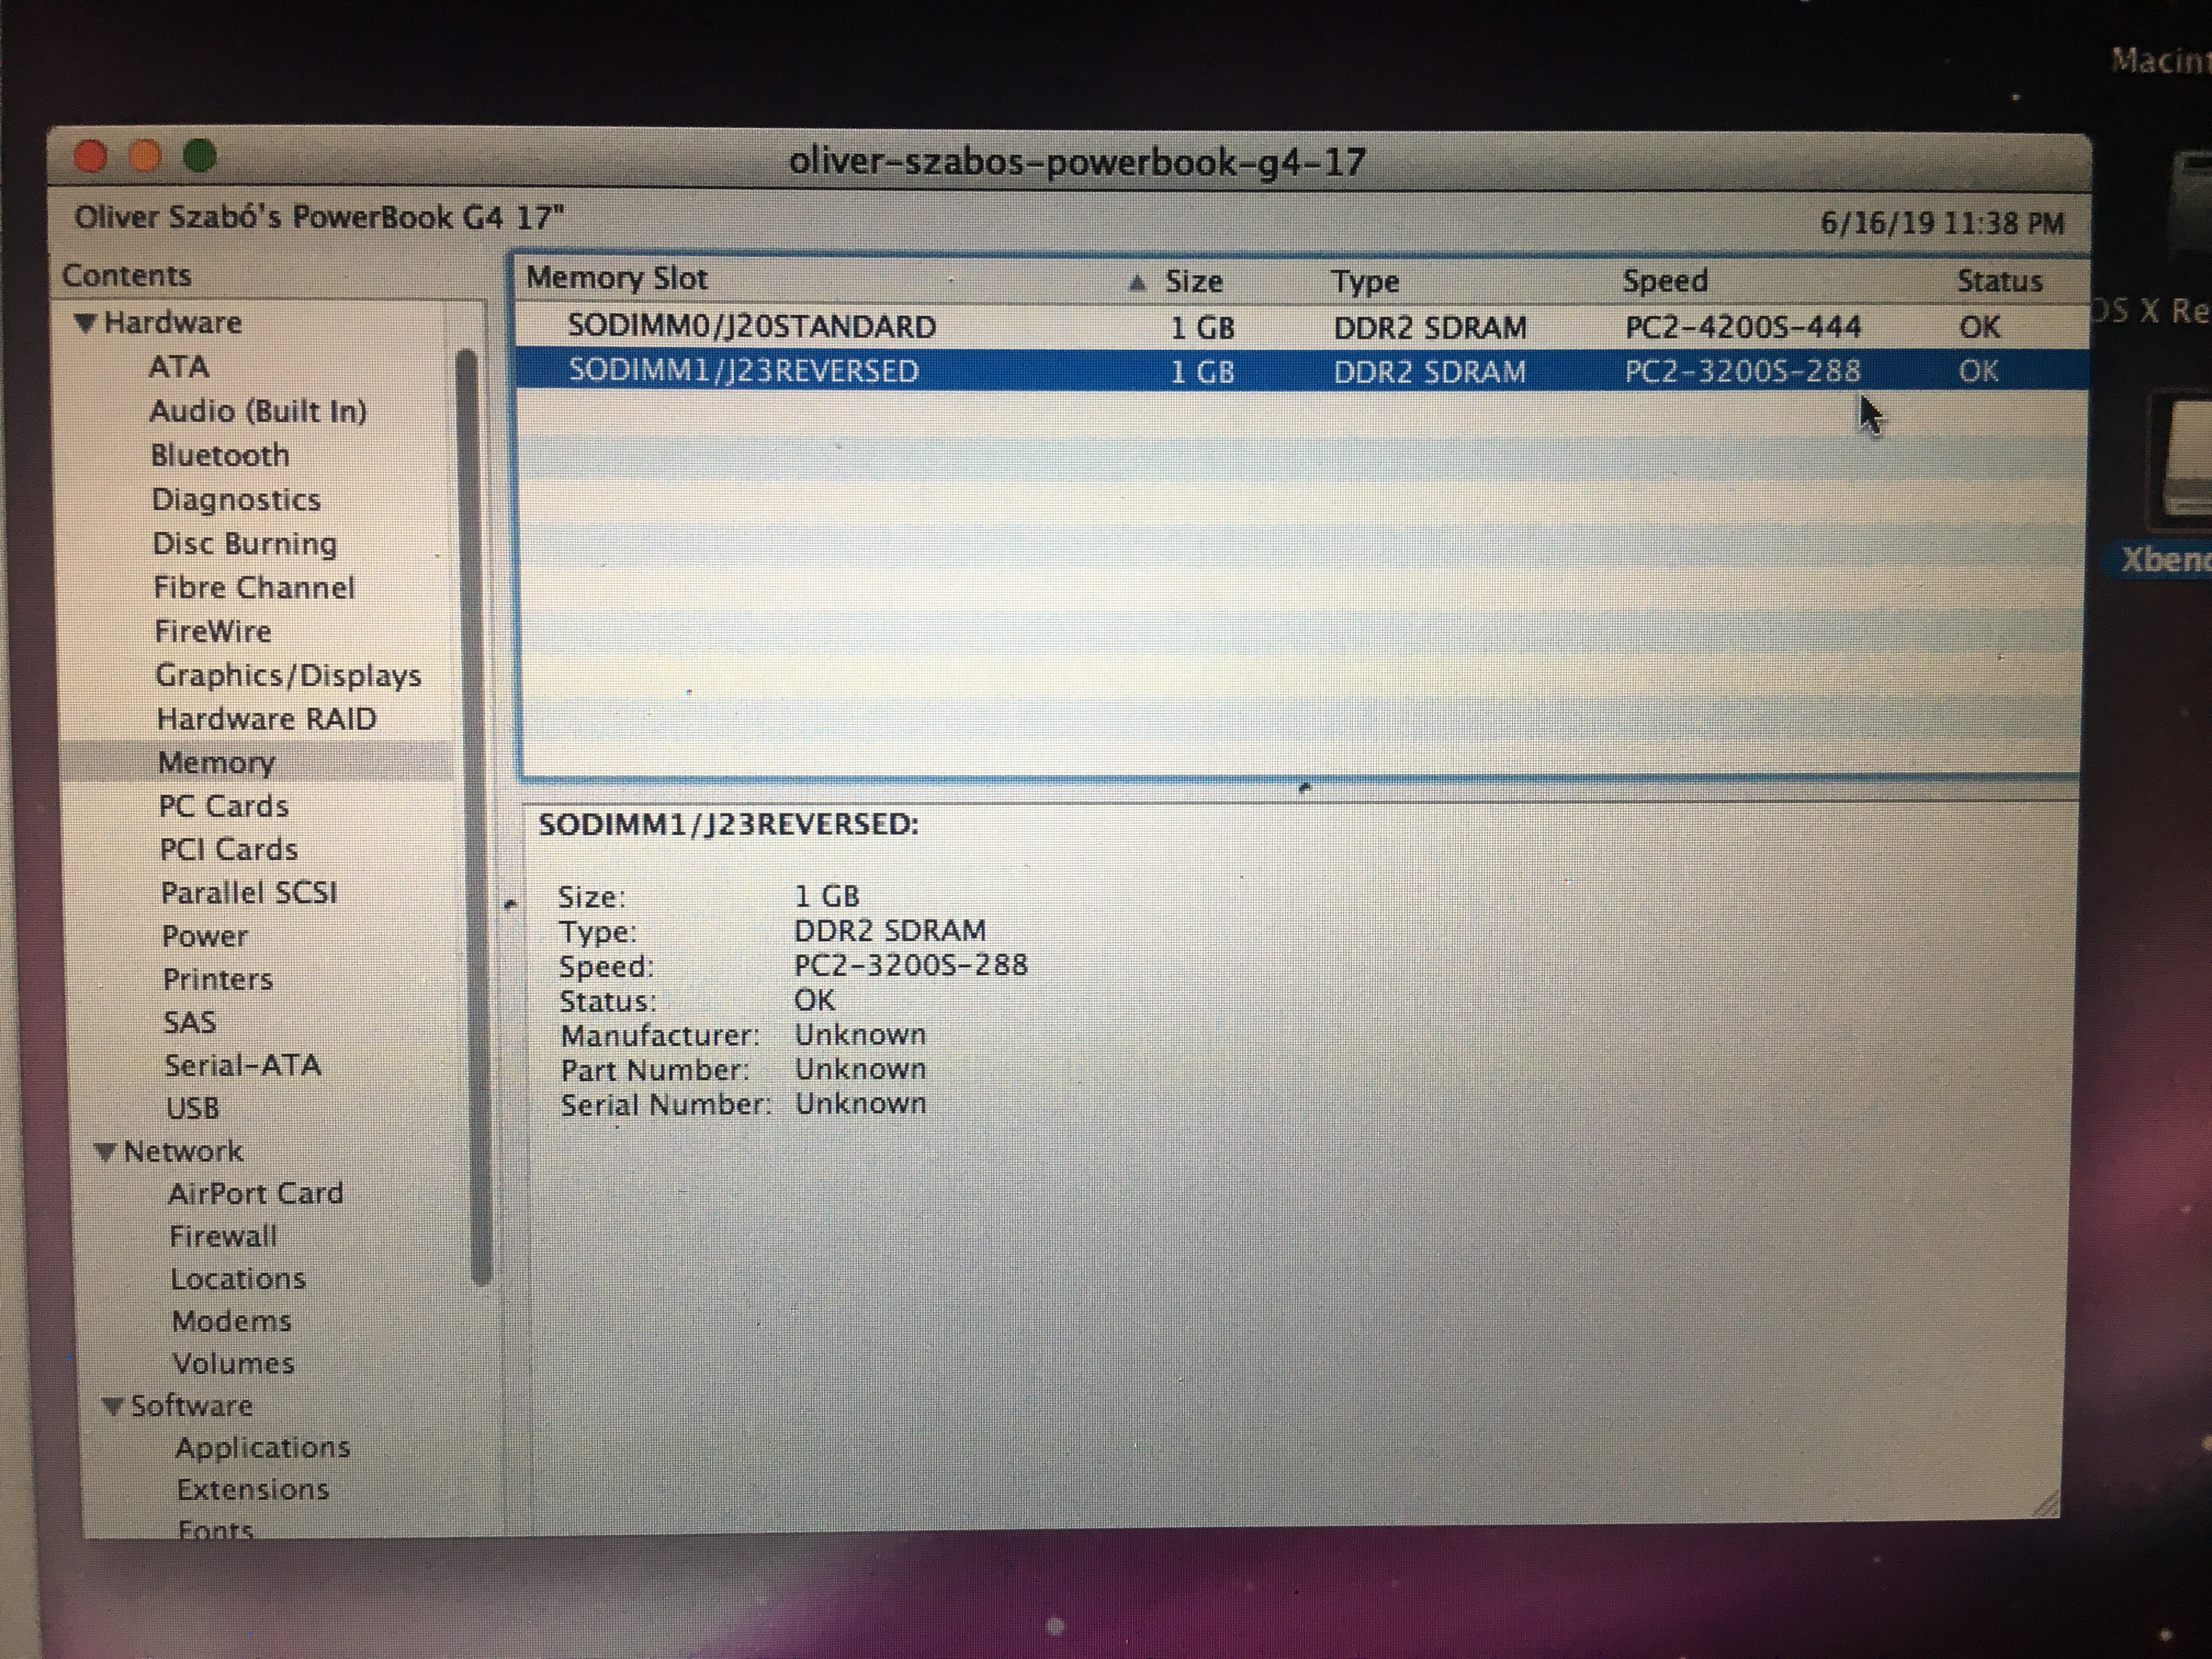Select Graphics/Displays in the Hardware list
Viewport: 2212px width, 1659px height.
click(288, 676)
